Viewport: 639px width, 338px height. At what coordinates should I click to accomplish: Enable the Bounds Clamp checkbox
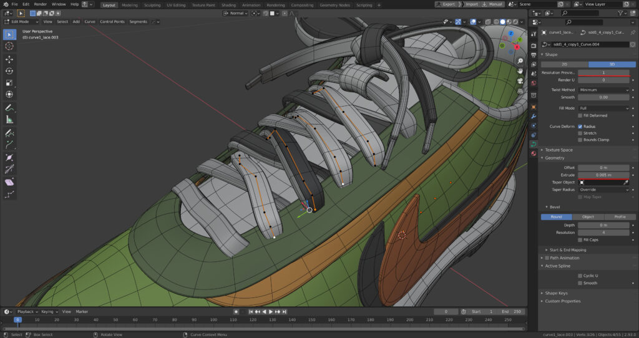tap(580, 140)
